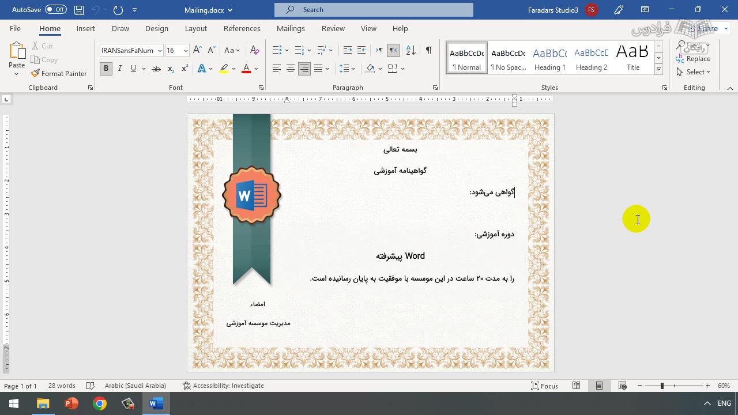Apply Heading 1 style
This screenshot has height=415, width=738.
coord(550,58)
